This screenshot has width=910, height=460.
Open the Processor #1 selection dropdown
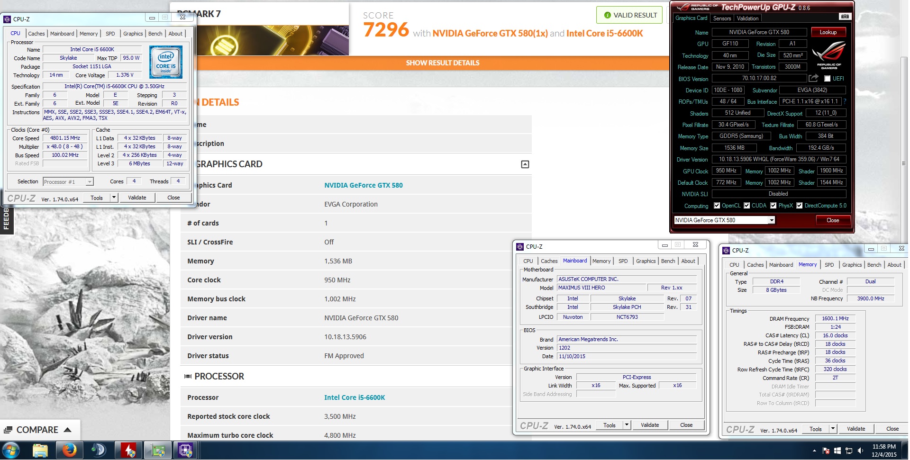coord(89,182)
